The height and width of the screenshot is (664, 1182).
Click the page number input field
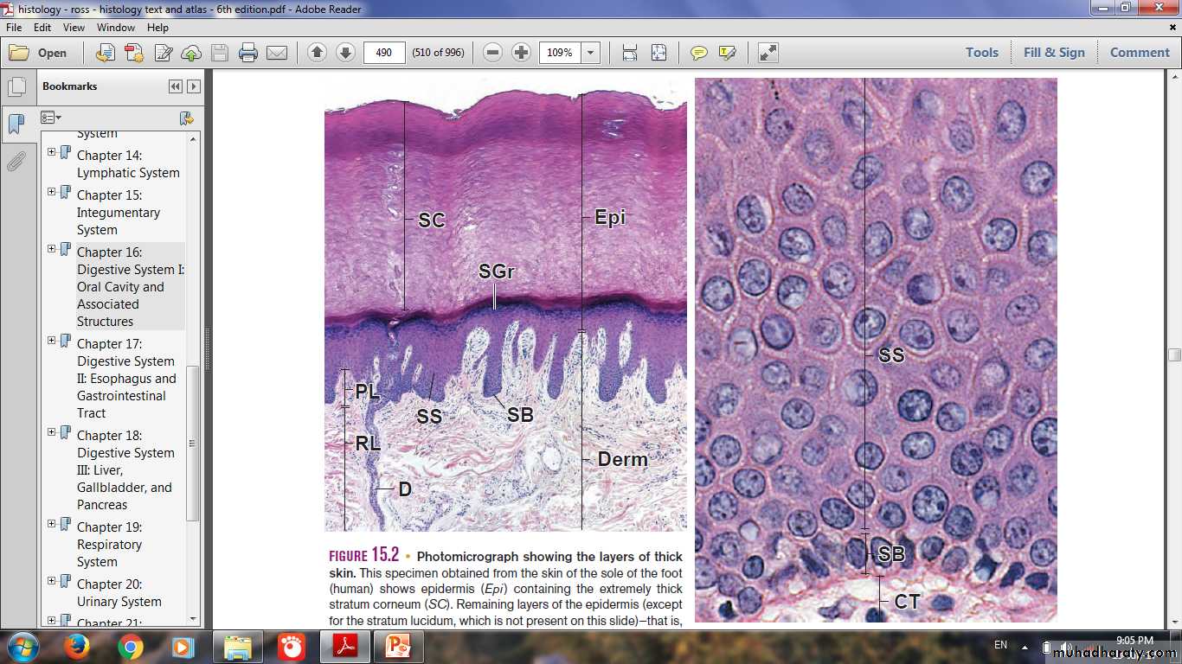coord(384,53)
